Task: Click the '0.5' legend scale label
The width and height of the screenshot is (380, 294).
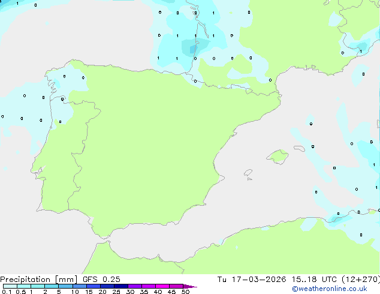Action: tap(21, 292)
